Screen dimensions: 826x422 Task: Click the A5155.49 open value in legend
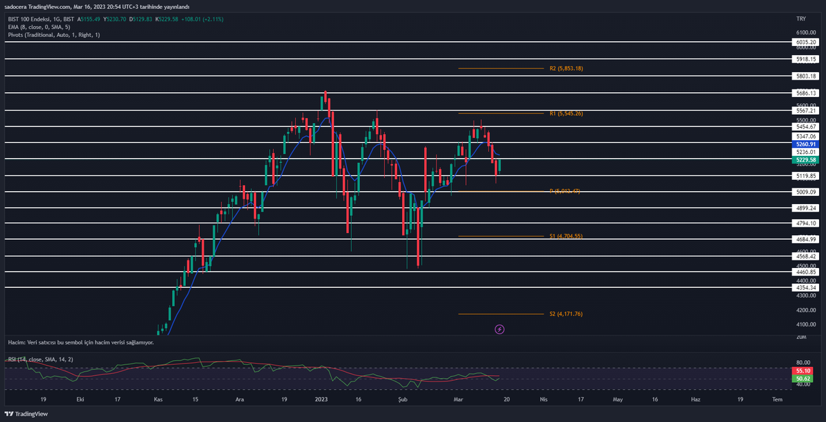click(89, 19)
